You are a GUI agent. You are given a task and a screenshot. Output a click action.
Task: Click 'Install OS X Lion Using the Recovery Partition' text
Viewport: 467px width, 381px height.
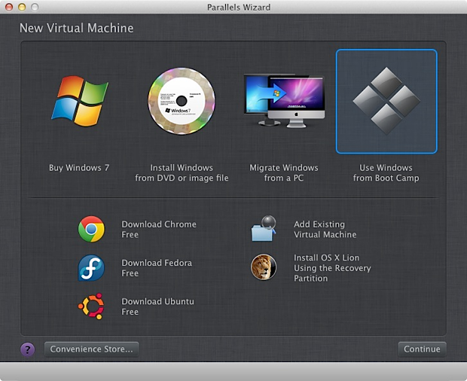coord(332,268)
